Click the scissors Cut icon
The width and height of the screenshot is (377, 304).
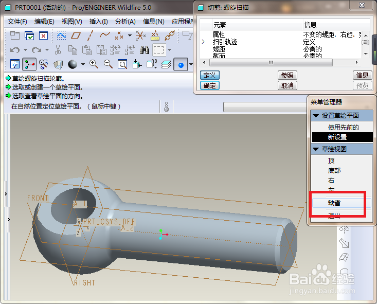tap(58, 50)
